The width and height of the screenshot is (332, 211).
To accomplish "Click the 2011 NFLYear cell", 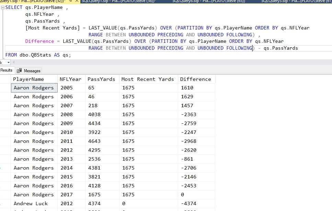I will click(x=67, y=141).
